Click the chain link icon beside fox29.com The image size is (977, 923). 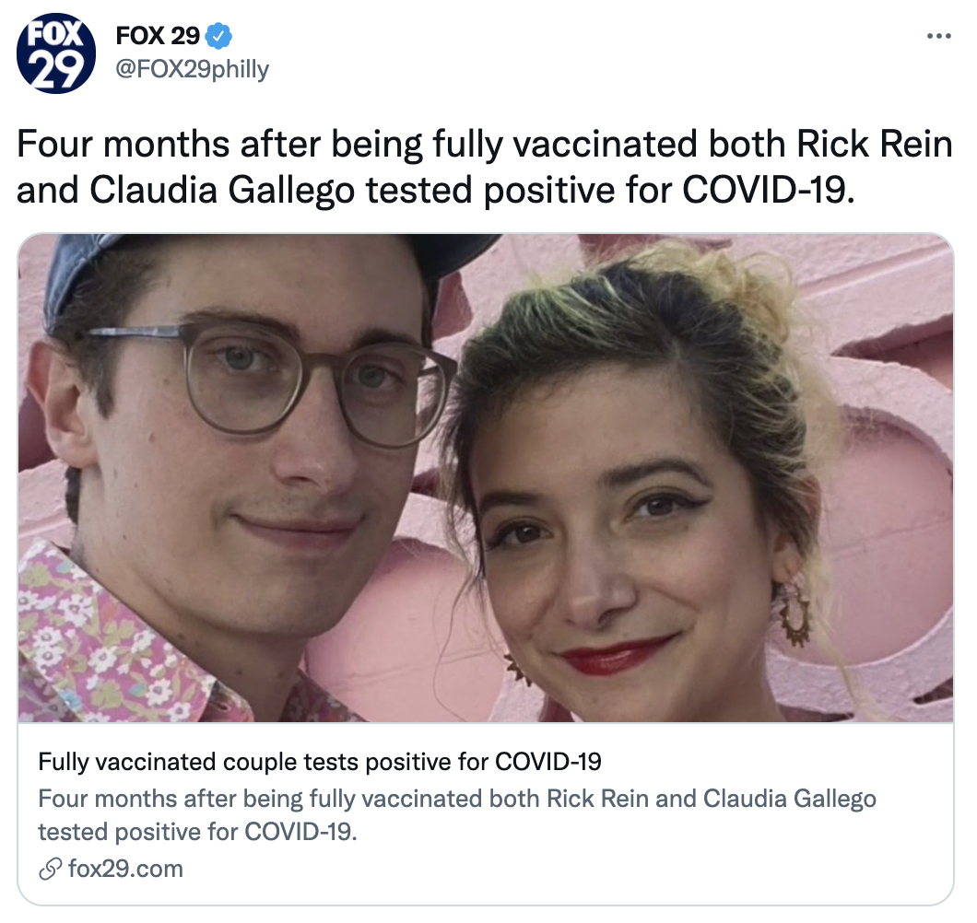pos(50,869)
